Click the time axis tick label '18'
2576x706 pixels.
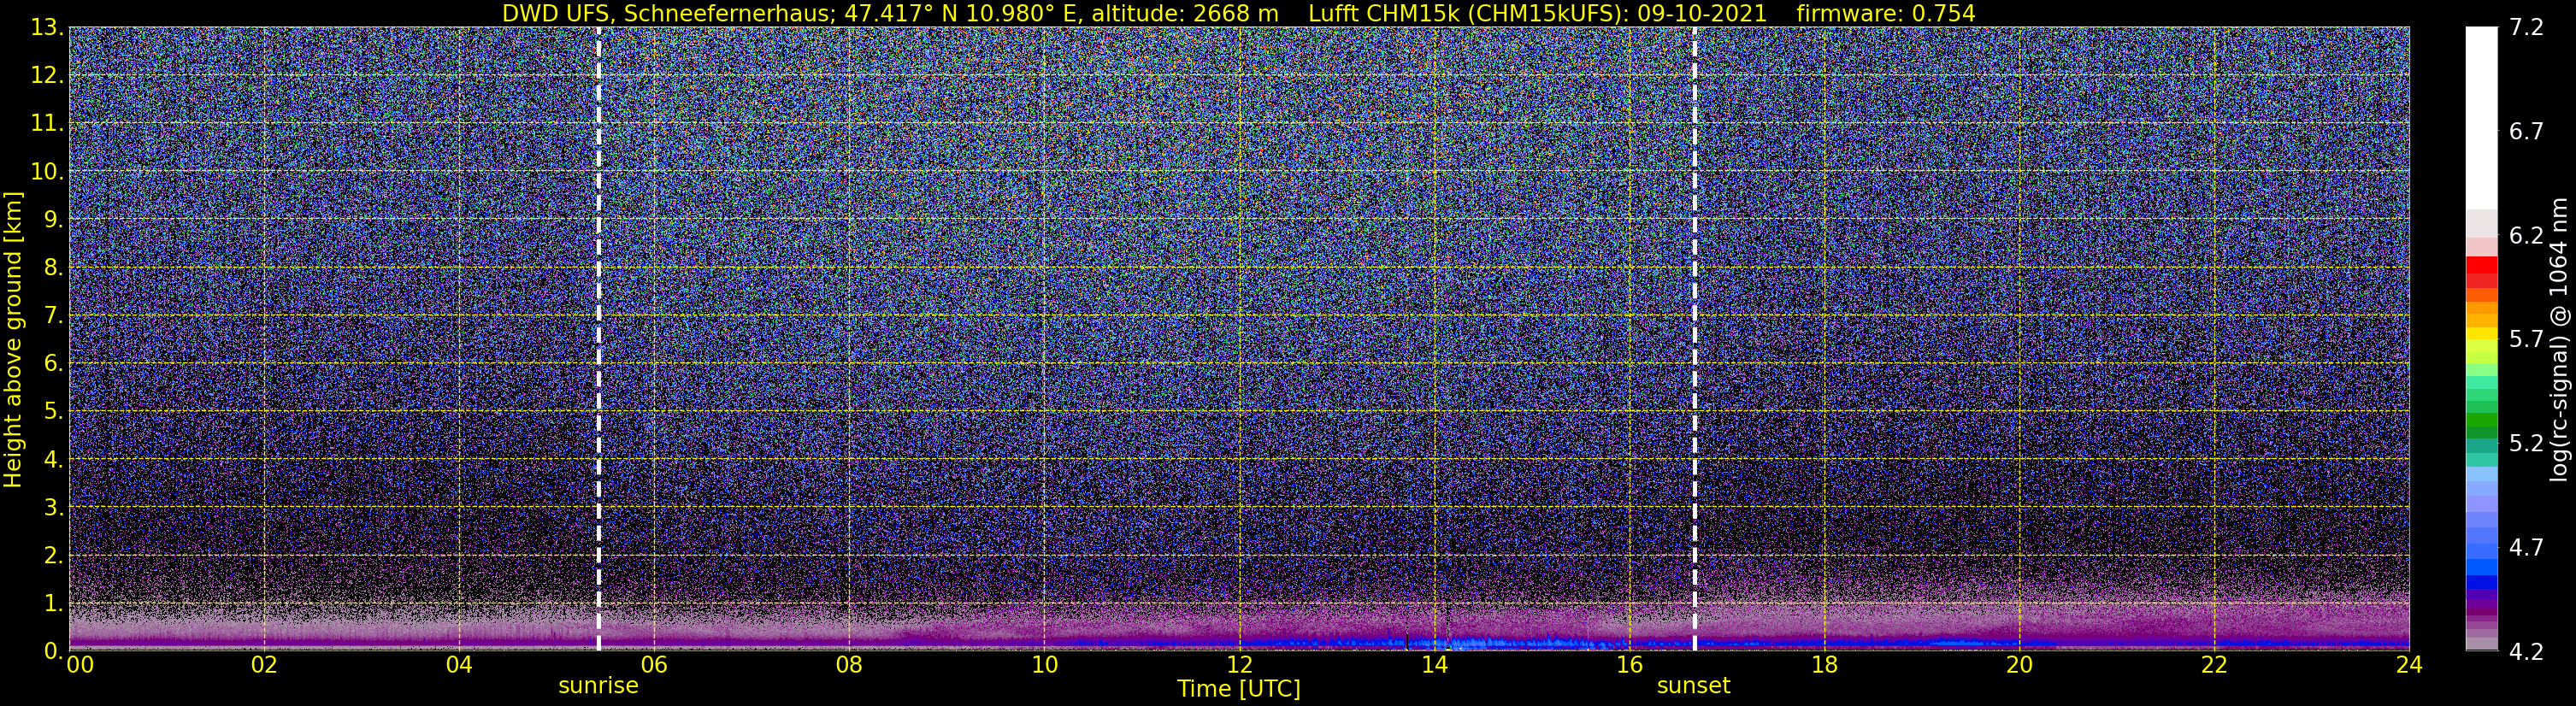1824,665
